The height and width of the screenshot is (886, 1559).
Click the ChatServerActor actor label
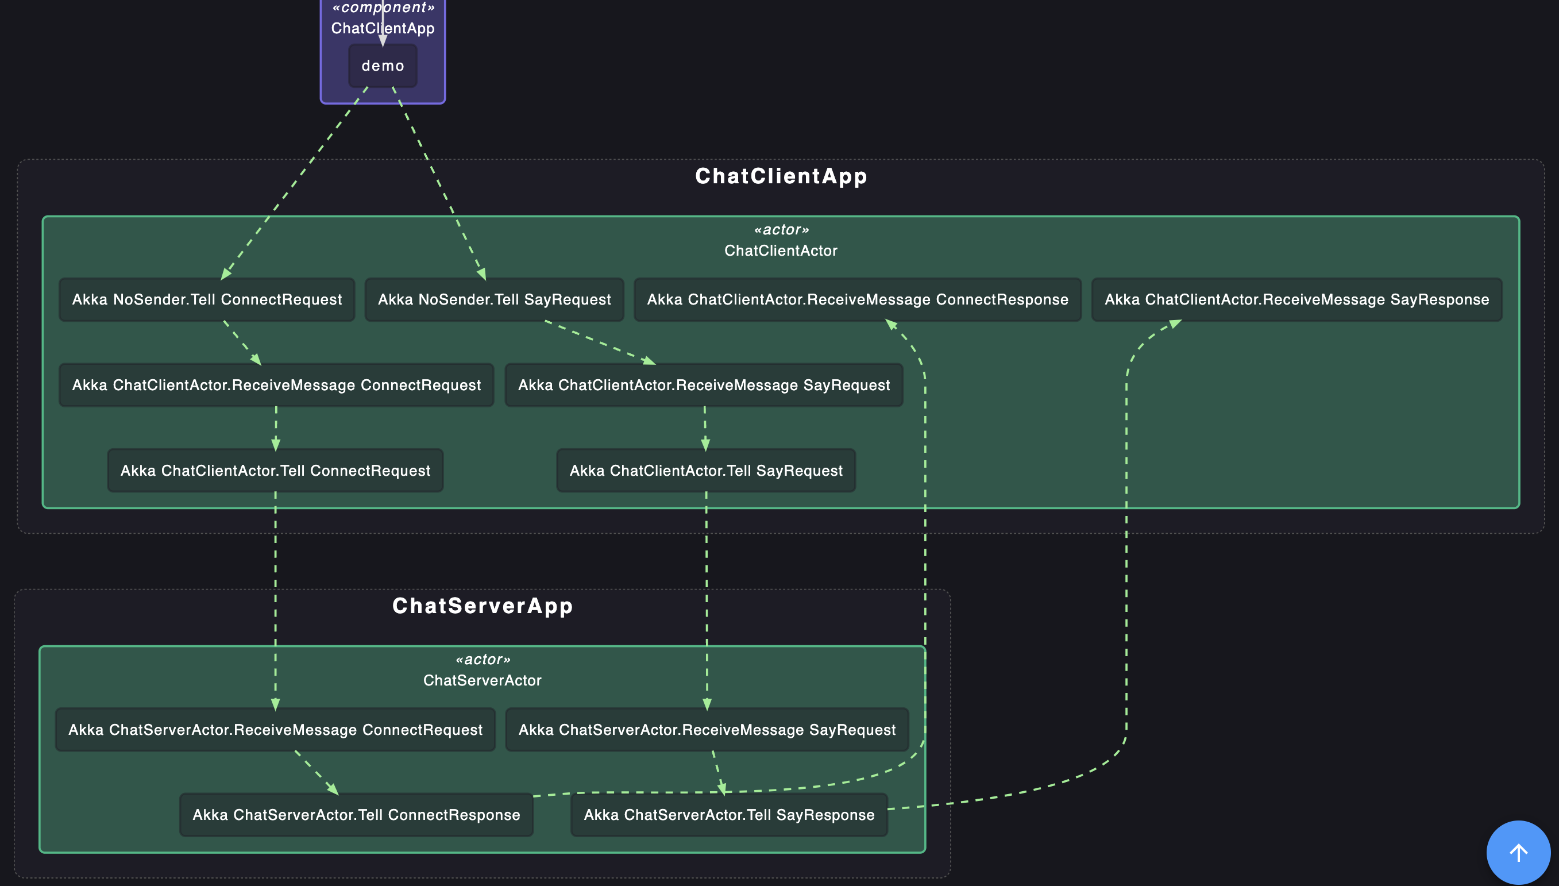(x=483, y=680)
